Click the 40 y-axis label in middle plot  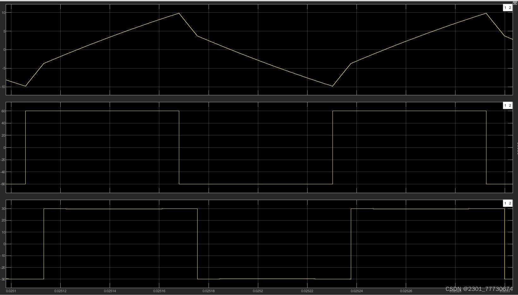tap(3, 123)
